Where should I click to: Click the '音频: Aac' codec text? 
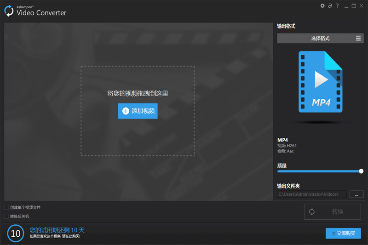click(x=285, y=151)
